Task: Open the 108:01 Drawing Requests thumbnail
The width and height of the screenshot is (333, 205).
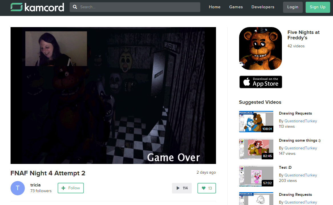Action: click(x=256, y=121)
